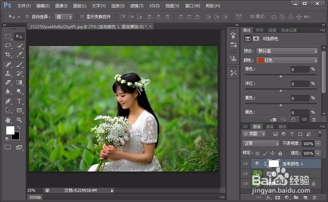Add layer mask button in Layers panel
328x202 pixels.
278,198
